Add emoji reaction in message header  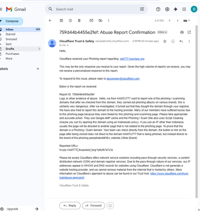pos(173,41)
